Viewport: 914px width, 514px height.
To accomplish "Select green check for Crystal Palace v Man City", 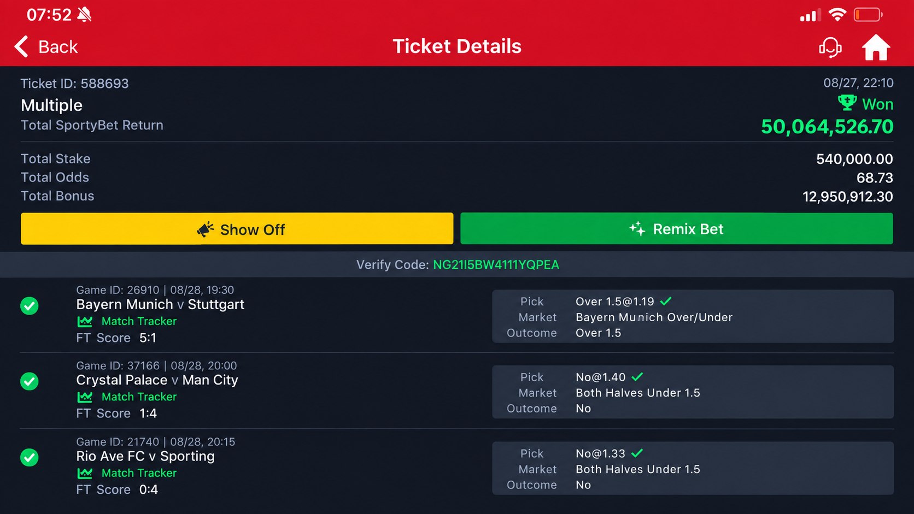I will coord(30,381).
